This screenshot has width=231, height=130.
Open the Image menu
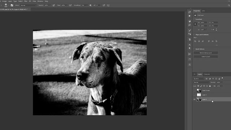coord(4,1)
